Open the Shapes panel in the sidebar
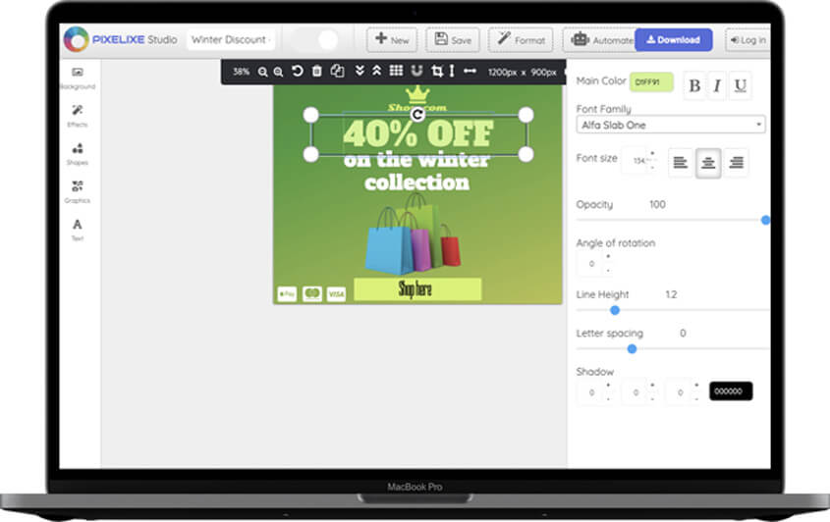Image resolution: width=830 pixels, height=522 pixels. (78, 153)
